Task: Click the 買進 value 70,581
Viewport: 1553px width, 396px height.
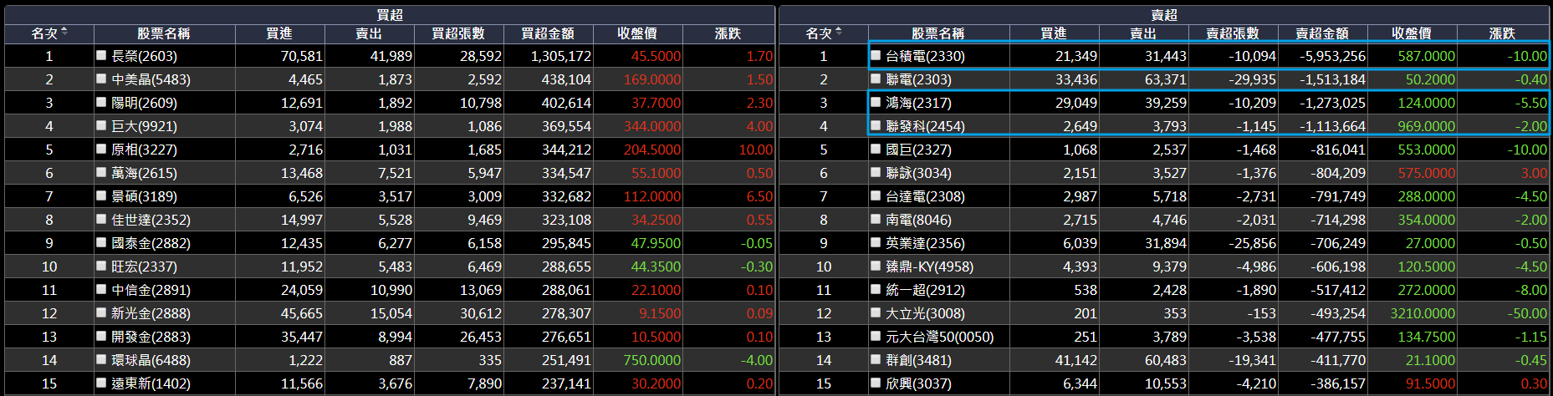Action: (x=302, y=56)
